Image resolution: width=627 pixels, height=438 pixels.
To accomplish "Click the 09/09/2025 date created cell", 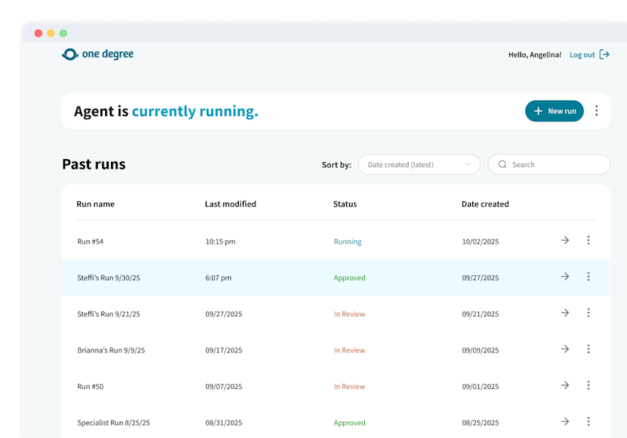I will coord(480,350).
